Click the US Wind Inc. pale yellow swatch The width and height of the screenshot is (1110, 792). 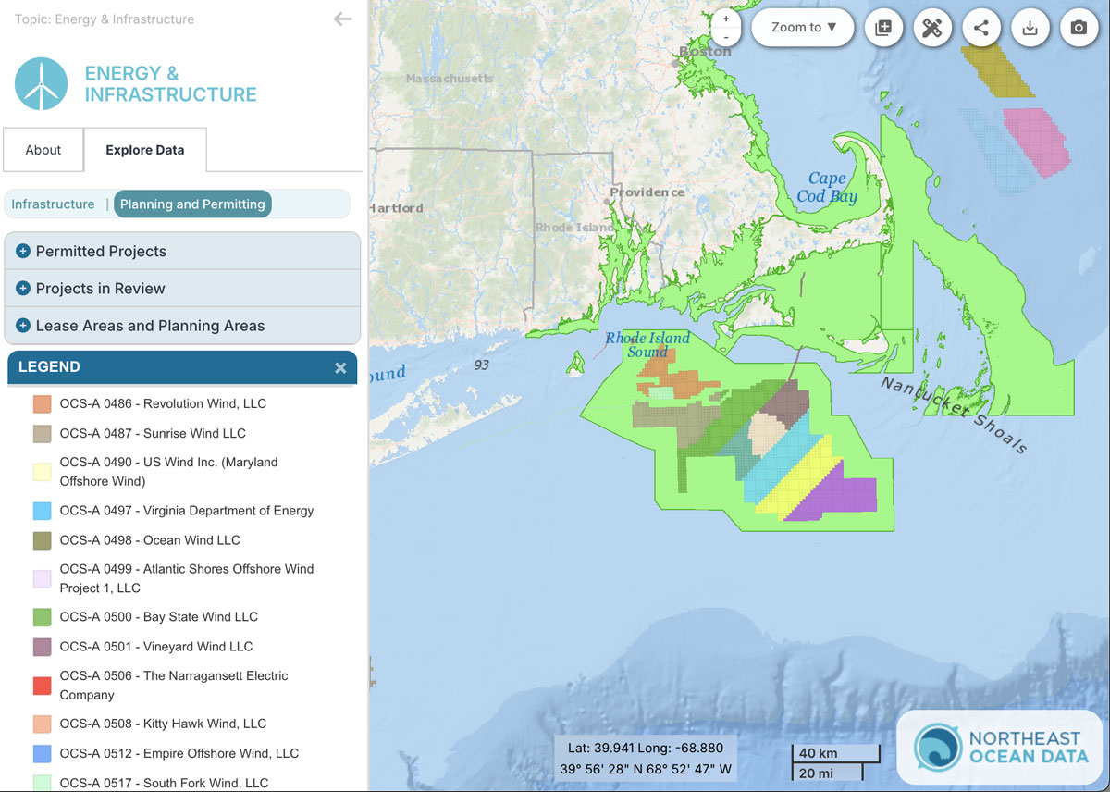(x=42, y=472)
